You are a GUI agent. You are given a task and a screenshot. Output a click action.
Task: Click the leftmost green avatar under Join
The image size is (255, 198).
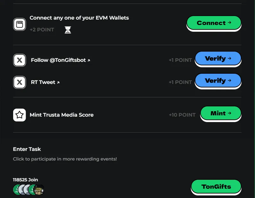pos(17,190)
